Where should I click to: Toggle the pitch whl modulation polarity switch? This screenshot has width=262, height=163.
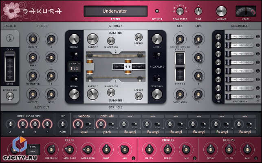point(111,124)
